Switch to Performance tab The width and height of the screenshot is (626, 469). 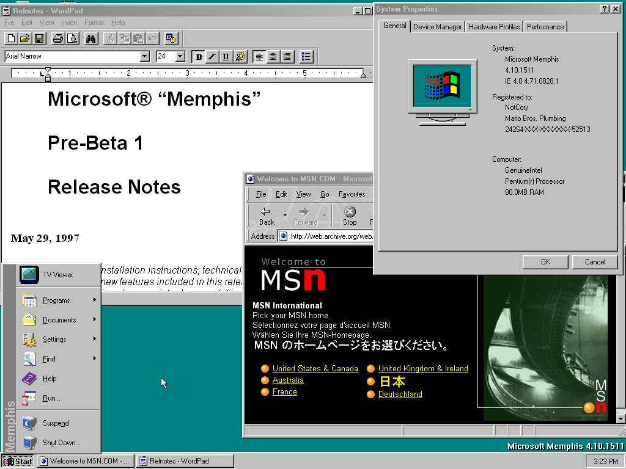click(545, 27)
